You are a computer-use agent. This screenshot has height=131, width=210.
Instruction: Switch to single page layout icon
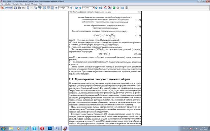45,8
